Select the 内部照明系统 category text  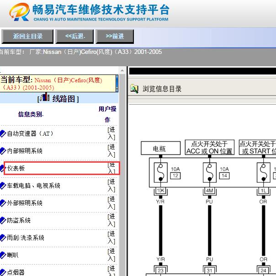(x=25, y=151)
